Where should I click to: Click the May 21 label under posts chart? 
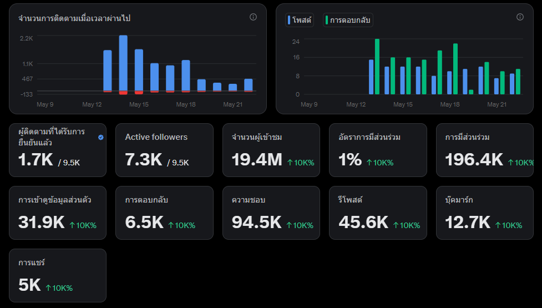[x=497, y=104]
